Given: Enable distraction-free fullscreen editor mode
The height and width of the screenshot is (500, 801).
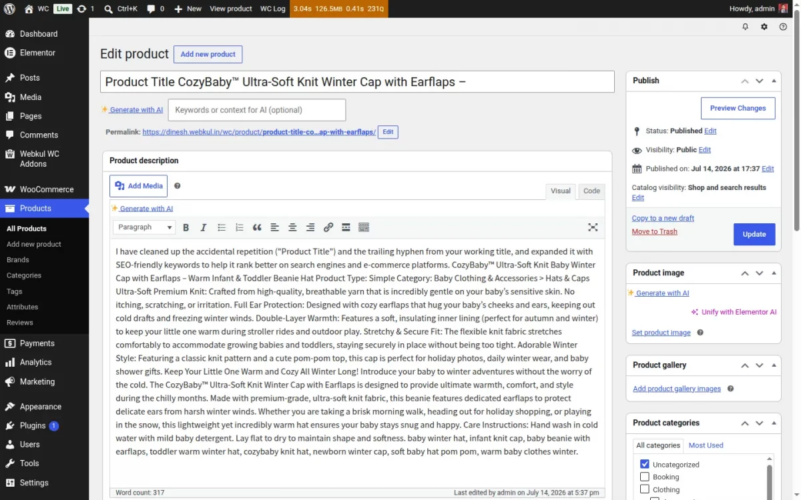Looking at the screenshot, I should point(593,227).
